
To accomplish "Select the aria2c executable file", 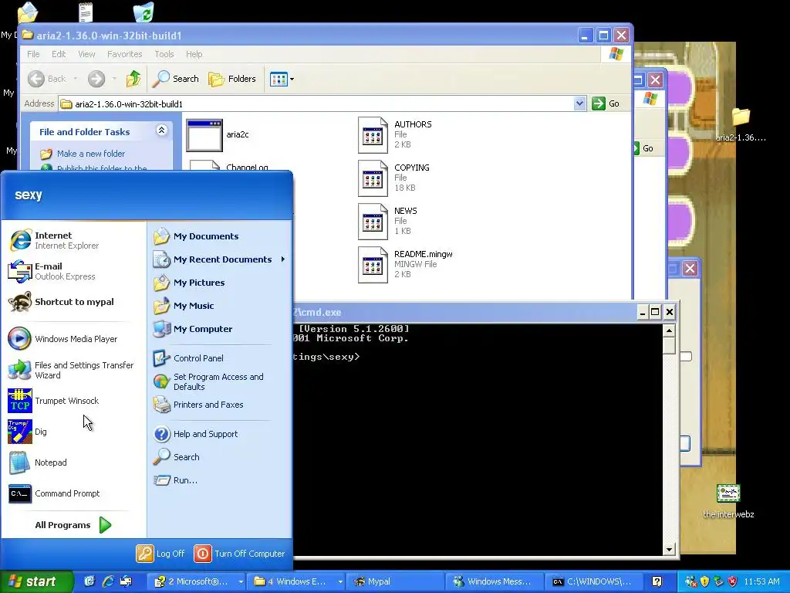I will [x=218, y=134].
